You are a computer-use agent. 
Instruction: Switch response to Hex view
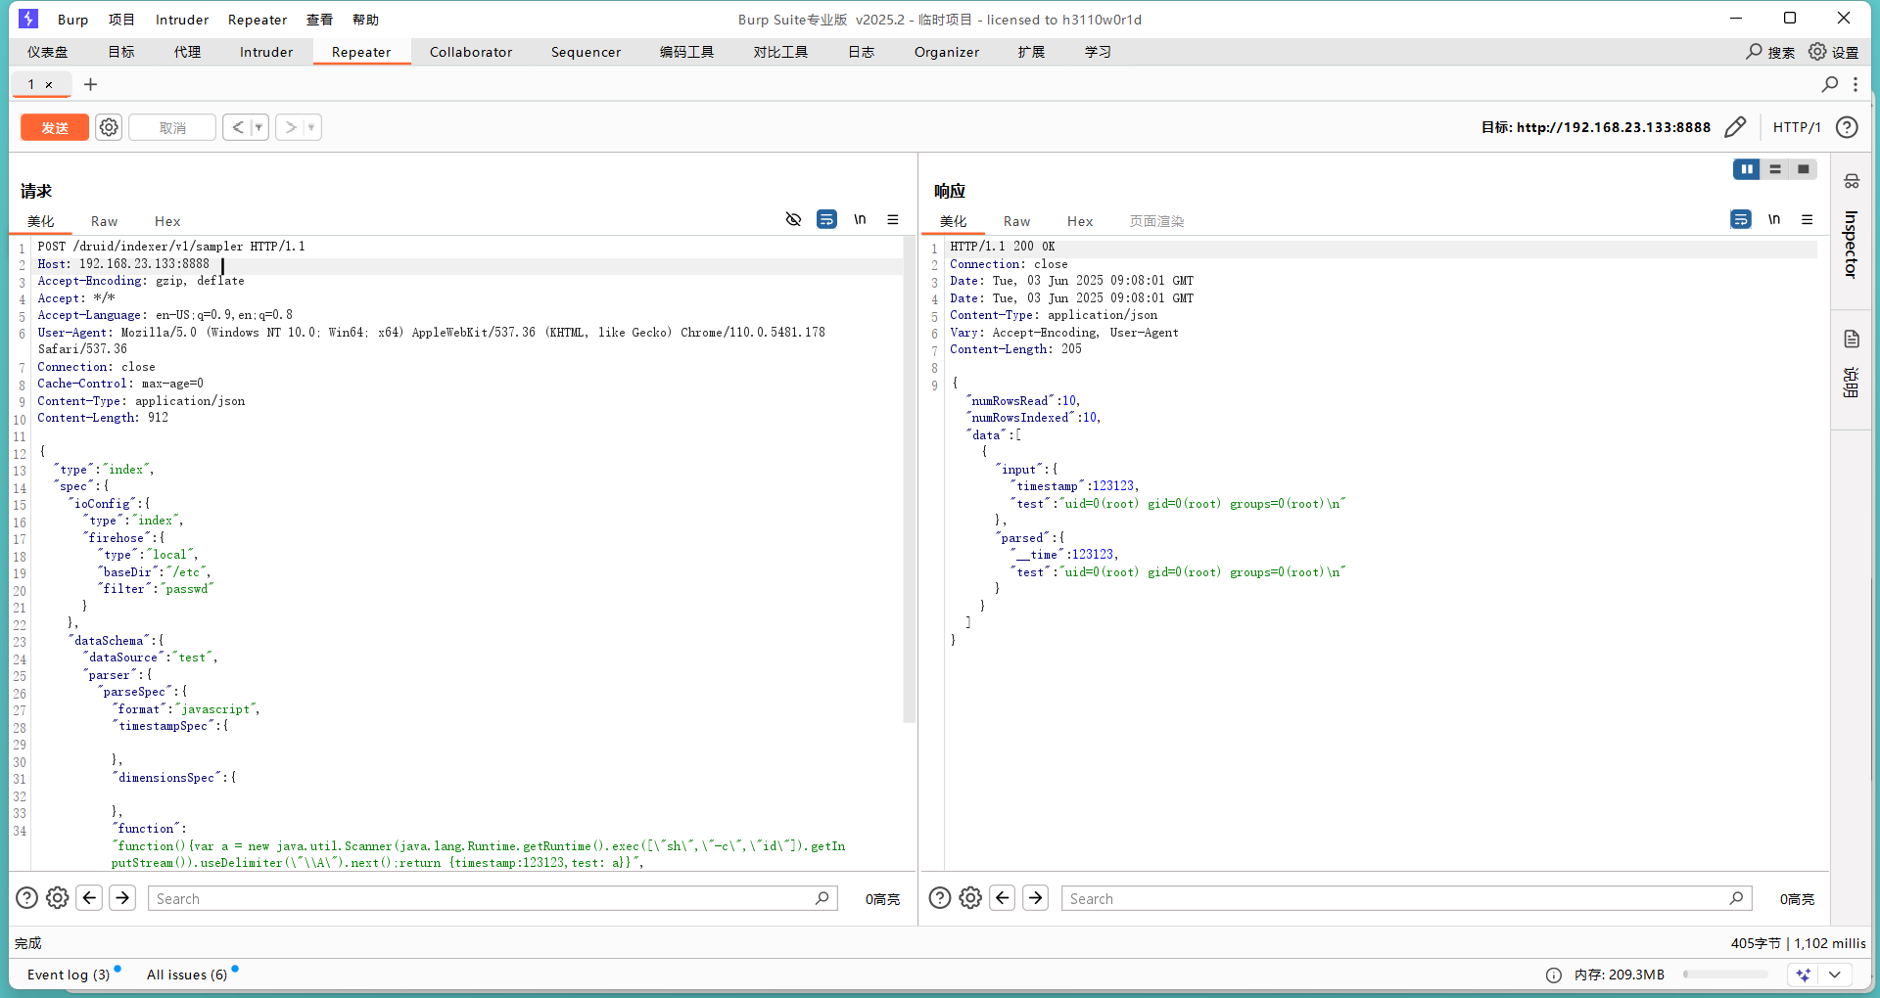pos(1080,221)
